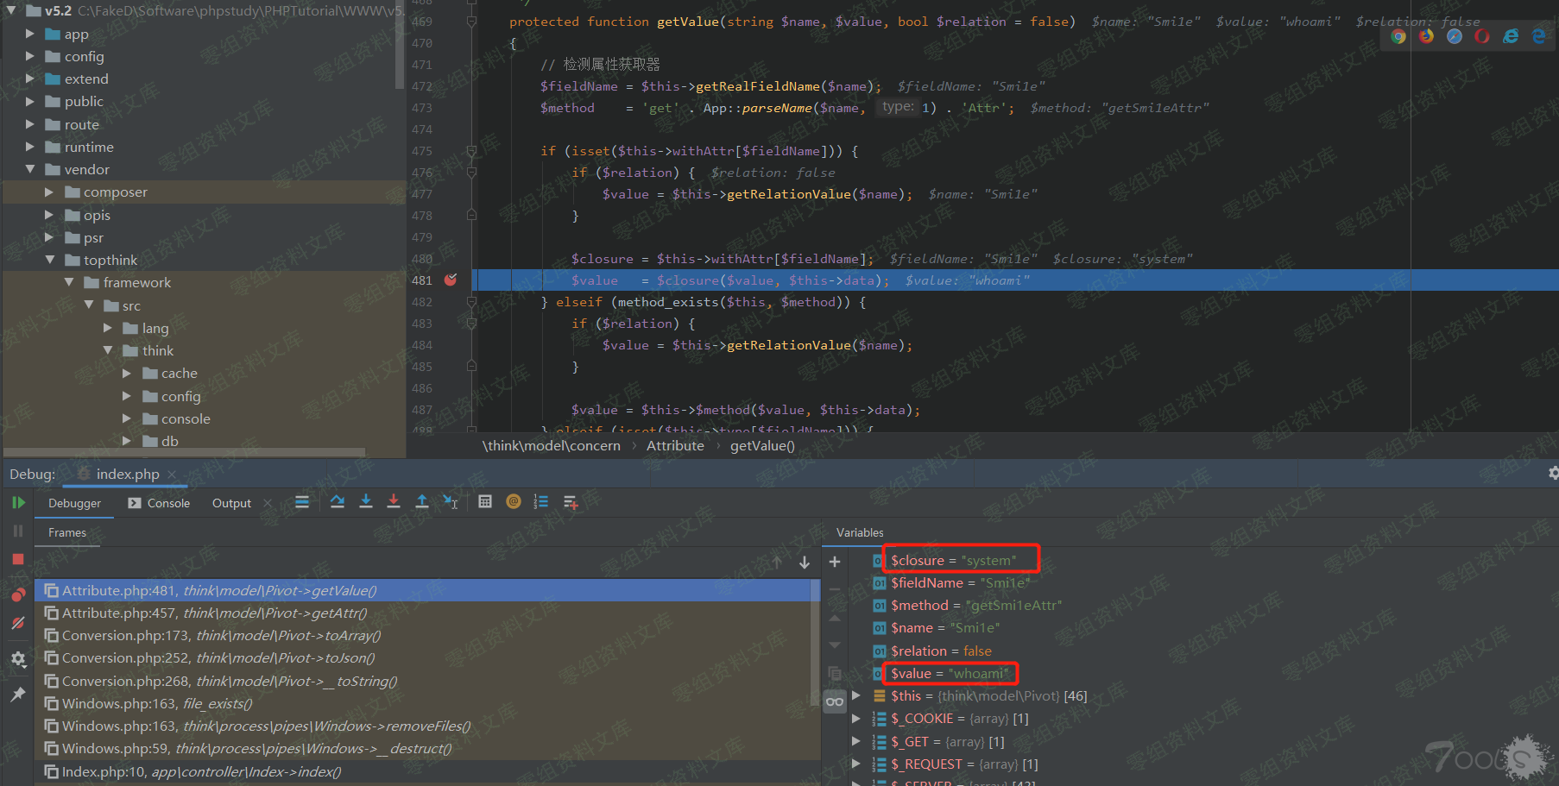
Task: Expand the $this variable node
Action: [856, 695]
